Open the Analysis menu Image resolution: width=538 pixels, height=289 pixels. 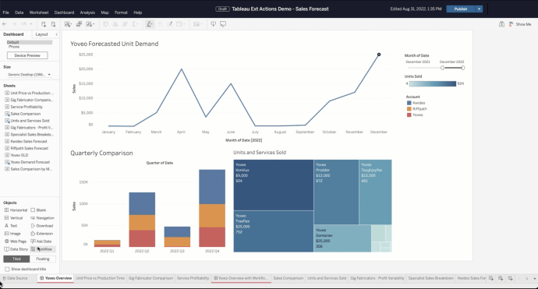coord(87,12)
